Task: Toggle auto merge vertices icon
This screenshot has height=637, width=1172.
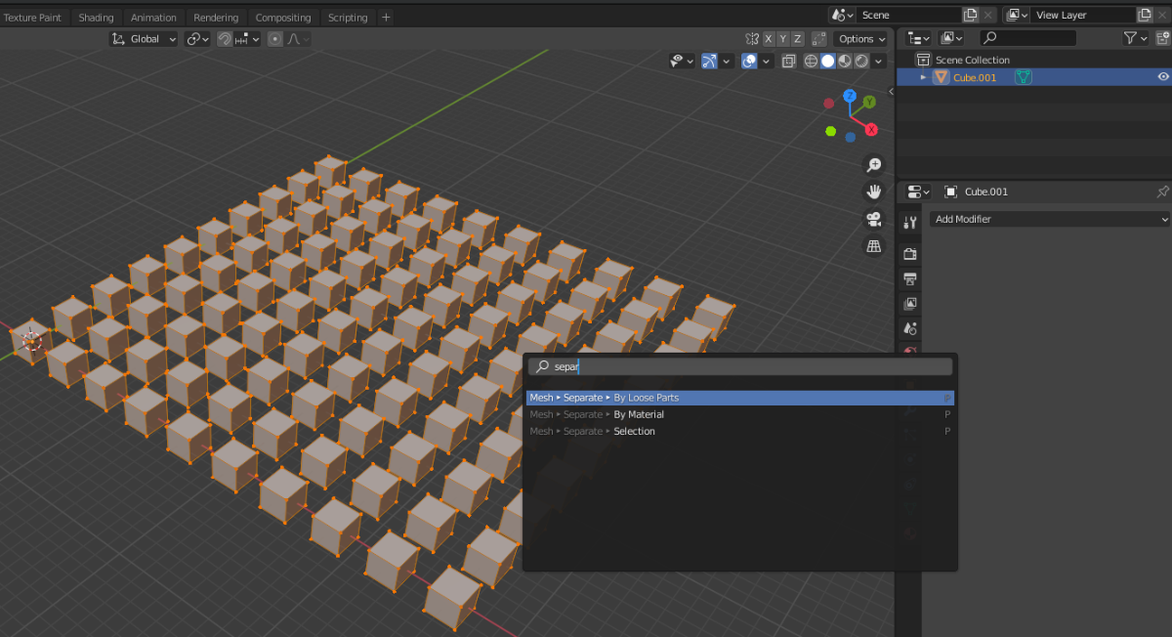Action: tap(817, 39)
